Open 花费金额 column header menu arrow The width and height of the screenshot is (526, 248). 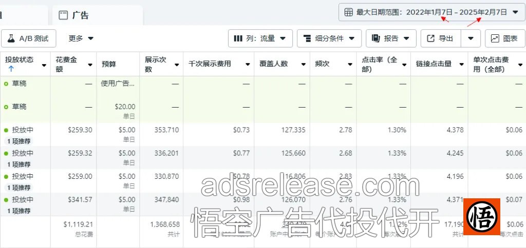(90, 65)
